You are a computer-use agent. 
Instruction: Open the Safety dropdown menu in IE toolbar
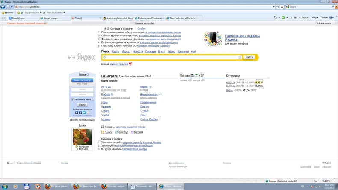coord(314,18)
